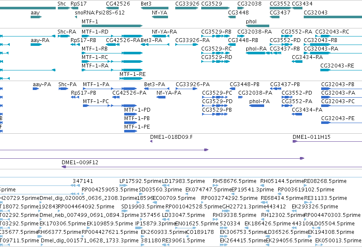This screenshot has width=362, height=247.
Task: Select the CG3529 gene label
Action: [211, 4]
